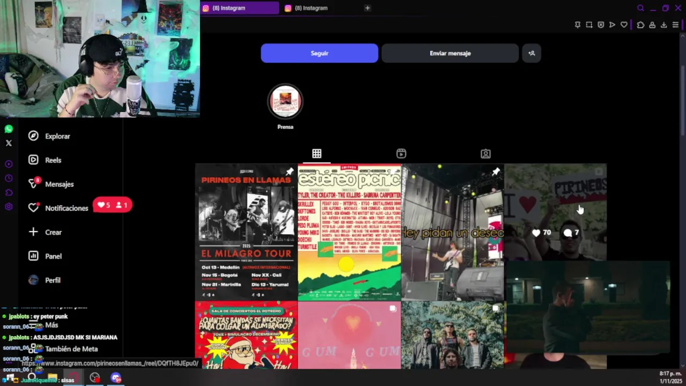
Task: Open Mensajes with the 8 badge
Action: [x=34, y=183]
